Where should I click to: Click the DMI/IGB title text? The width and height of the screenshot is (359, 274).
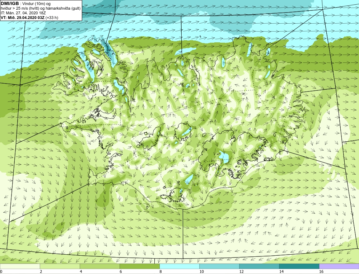(x=10, y=4)
